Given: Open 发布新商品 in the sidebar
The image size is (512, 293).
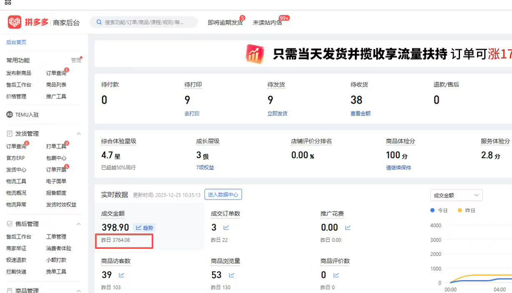Looking at the screenshot, I should [x=19, y=73].
